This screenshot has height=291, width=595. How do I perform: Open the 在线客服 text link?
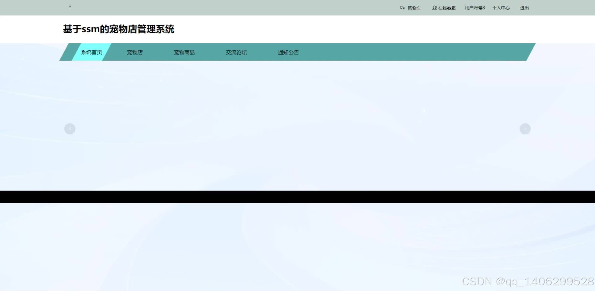point(447,8)
